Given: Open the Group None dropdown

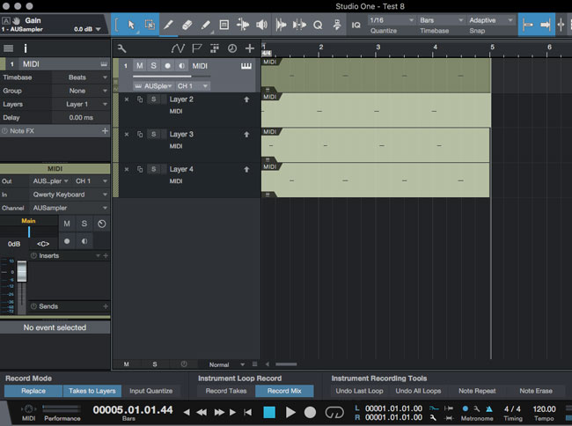Looking at the screenshot, I should pos(80,91).
